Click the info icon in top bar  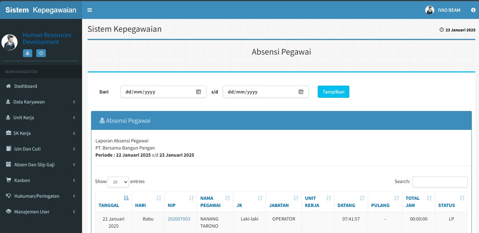point(473,10)
